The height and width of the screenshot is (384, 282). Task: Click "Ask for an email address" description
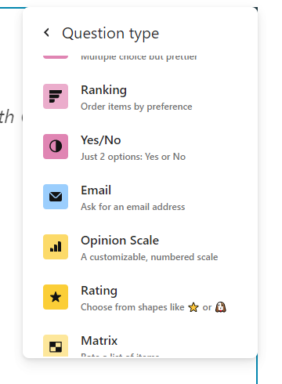point(133,207)
